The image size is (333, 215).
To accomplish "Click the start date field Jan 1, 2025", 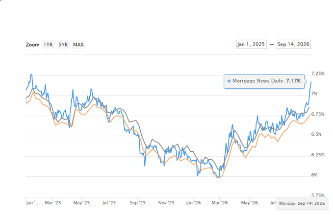I will point(252,44).
